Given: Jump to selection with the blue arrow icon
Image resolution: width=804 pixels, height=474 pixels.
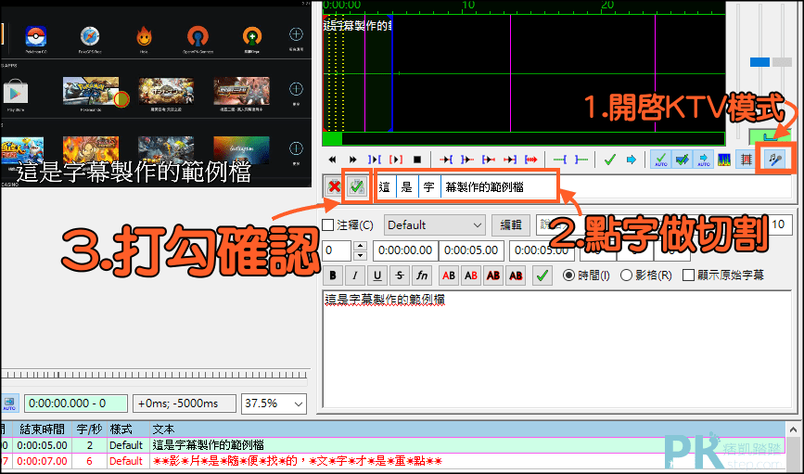Looking at the screenshot, I should [x=632, y=160].
